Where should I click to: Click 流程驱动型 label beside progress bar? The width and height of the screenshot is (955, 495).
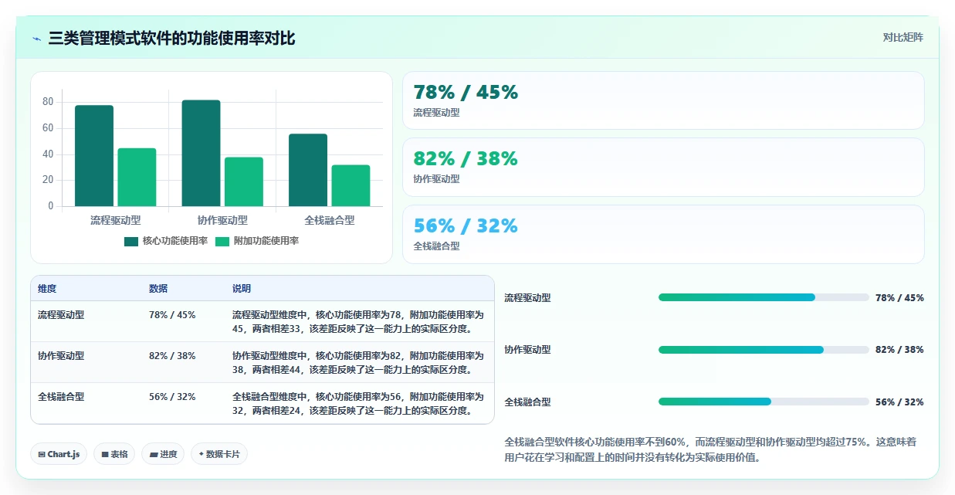[x=527, y=297]
